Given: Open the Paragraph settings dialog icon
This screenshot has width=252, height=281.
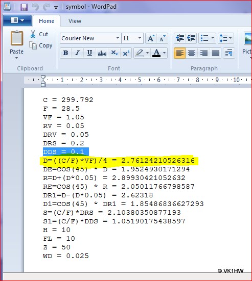Looking at the screenshot, I should click(x=229, y=53).
